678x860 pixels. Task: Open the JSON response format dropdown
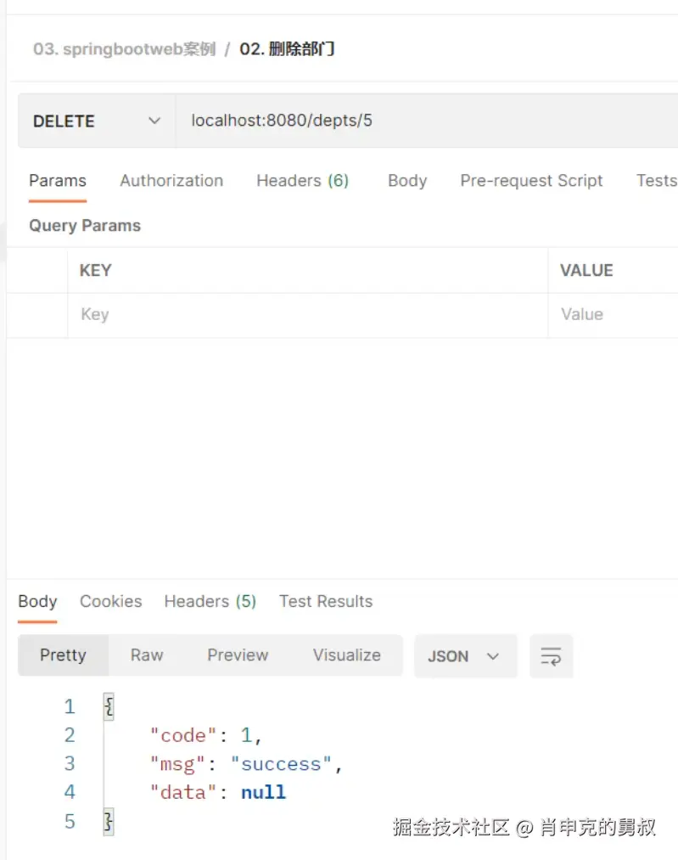click(x=464, y=656)
